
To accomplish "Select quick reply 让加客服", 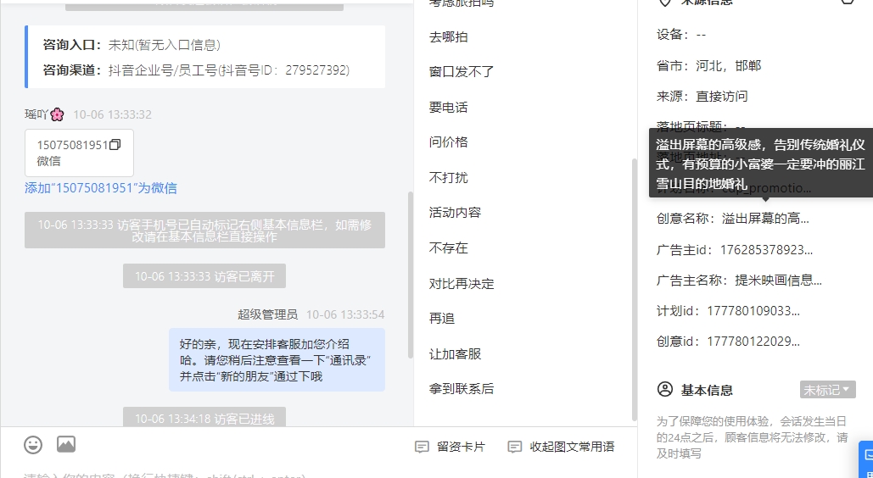I will [455, 354].
